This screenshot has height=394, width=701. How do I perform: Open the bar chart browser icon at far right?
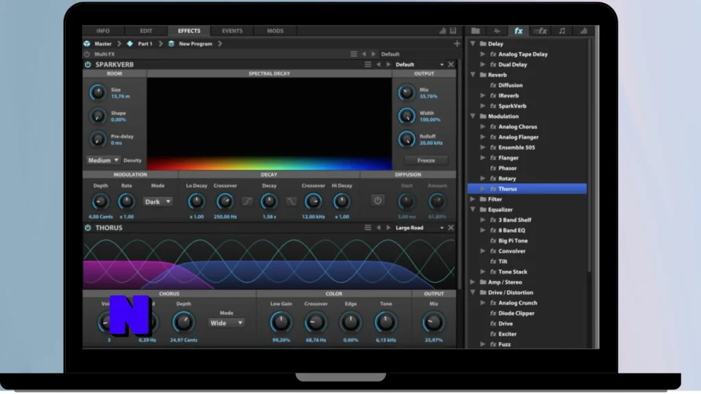(583, 31)
